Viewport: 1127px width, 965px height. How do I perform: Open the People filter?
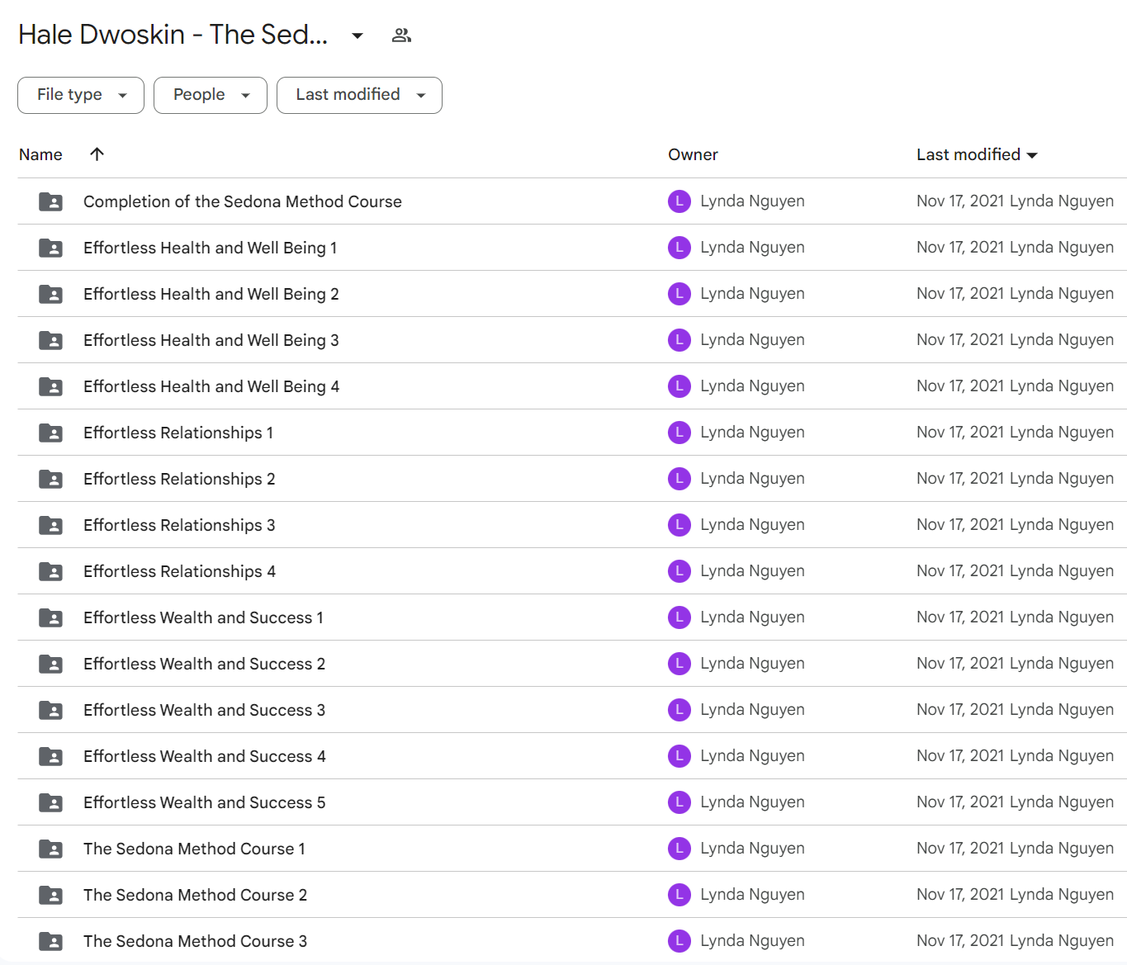click(211, 95)
